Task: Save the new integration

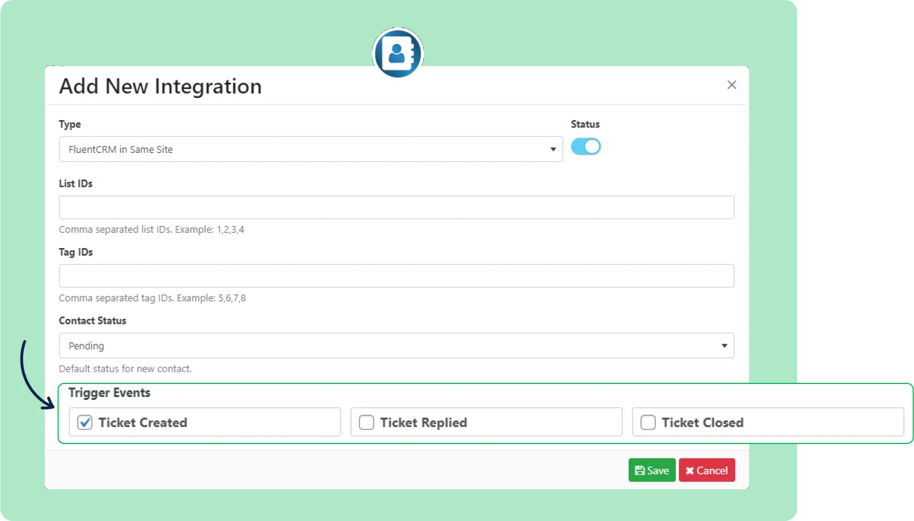Action: 652,470
